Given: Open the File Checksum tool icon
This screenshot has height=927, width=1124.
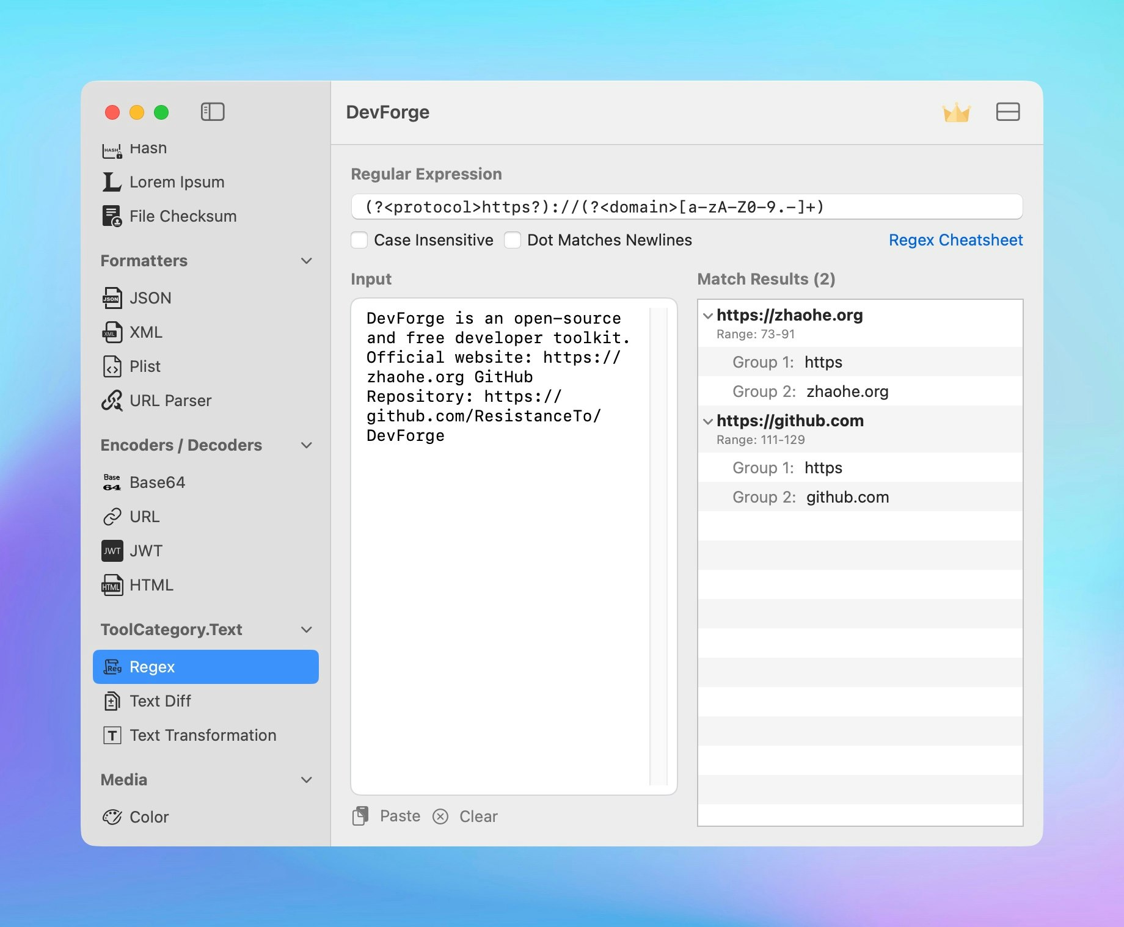Looking at the screenshot, I should 112,216.
